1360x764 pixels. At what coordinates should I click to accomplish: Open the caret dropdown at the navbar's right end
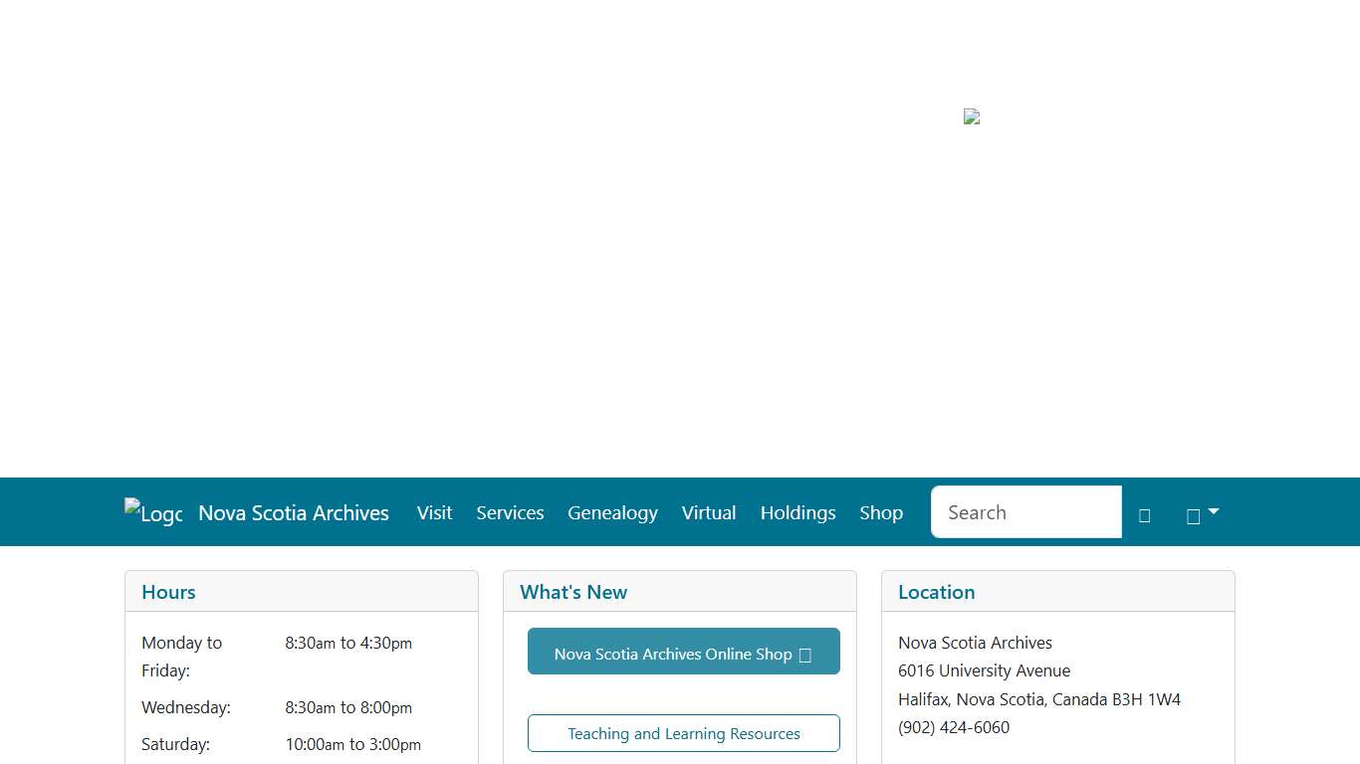1211,511
